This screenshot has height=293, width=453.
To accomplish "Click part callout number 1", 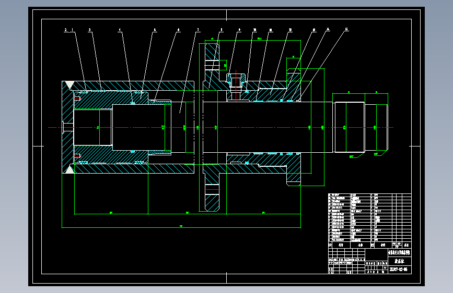I will (x=72, y=30).
